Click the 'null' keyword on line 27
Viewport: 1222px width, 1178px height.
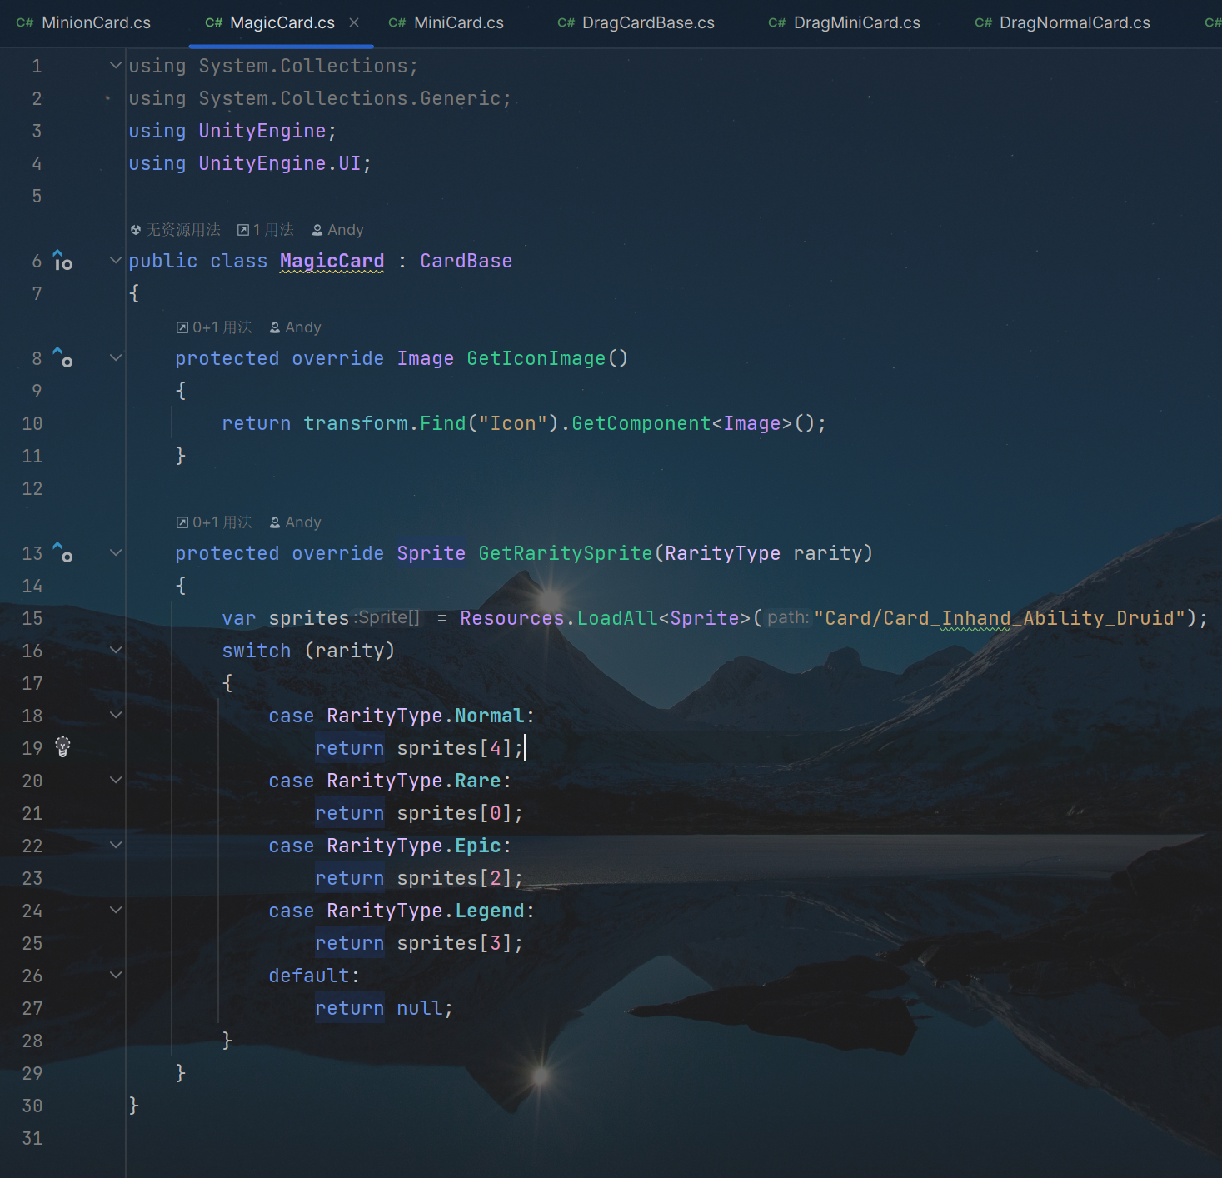[x=420, y=1008]
